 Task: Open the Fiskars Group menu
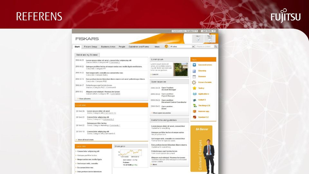click(x=90, y=47)
